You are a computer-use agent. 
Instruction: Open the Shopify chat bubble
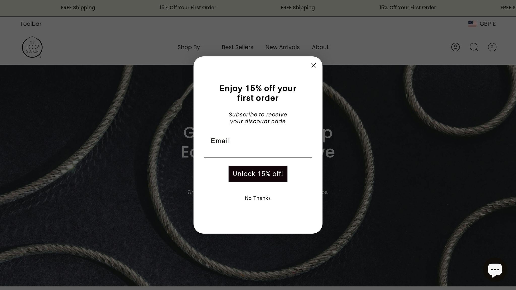pos(495,270)
